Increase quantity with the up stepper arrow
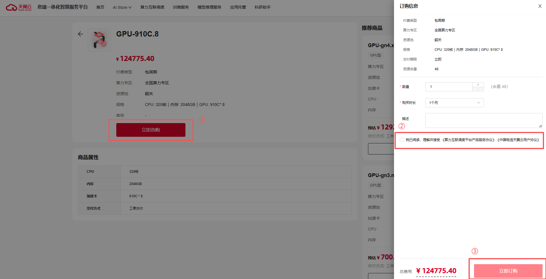The image size is (546, 279). coord(478,85)
